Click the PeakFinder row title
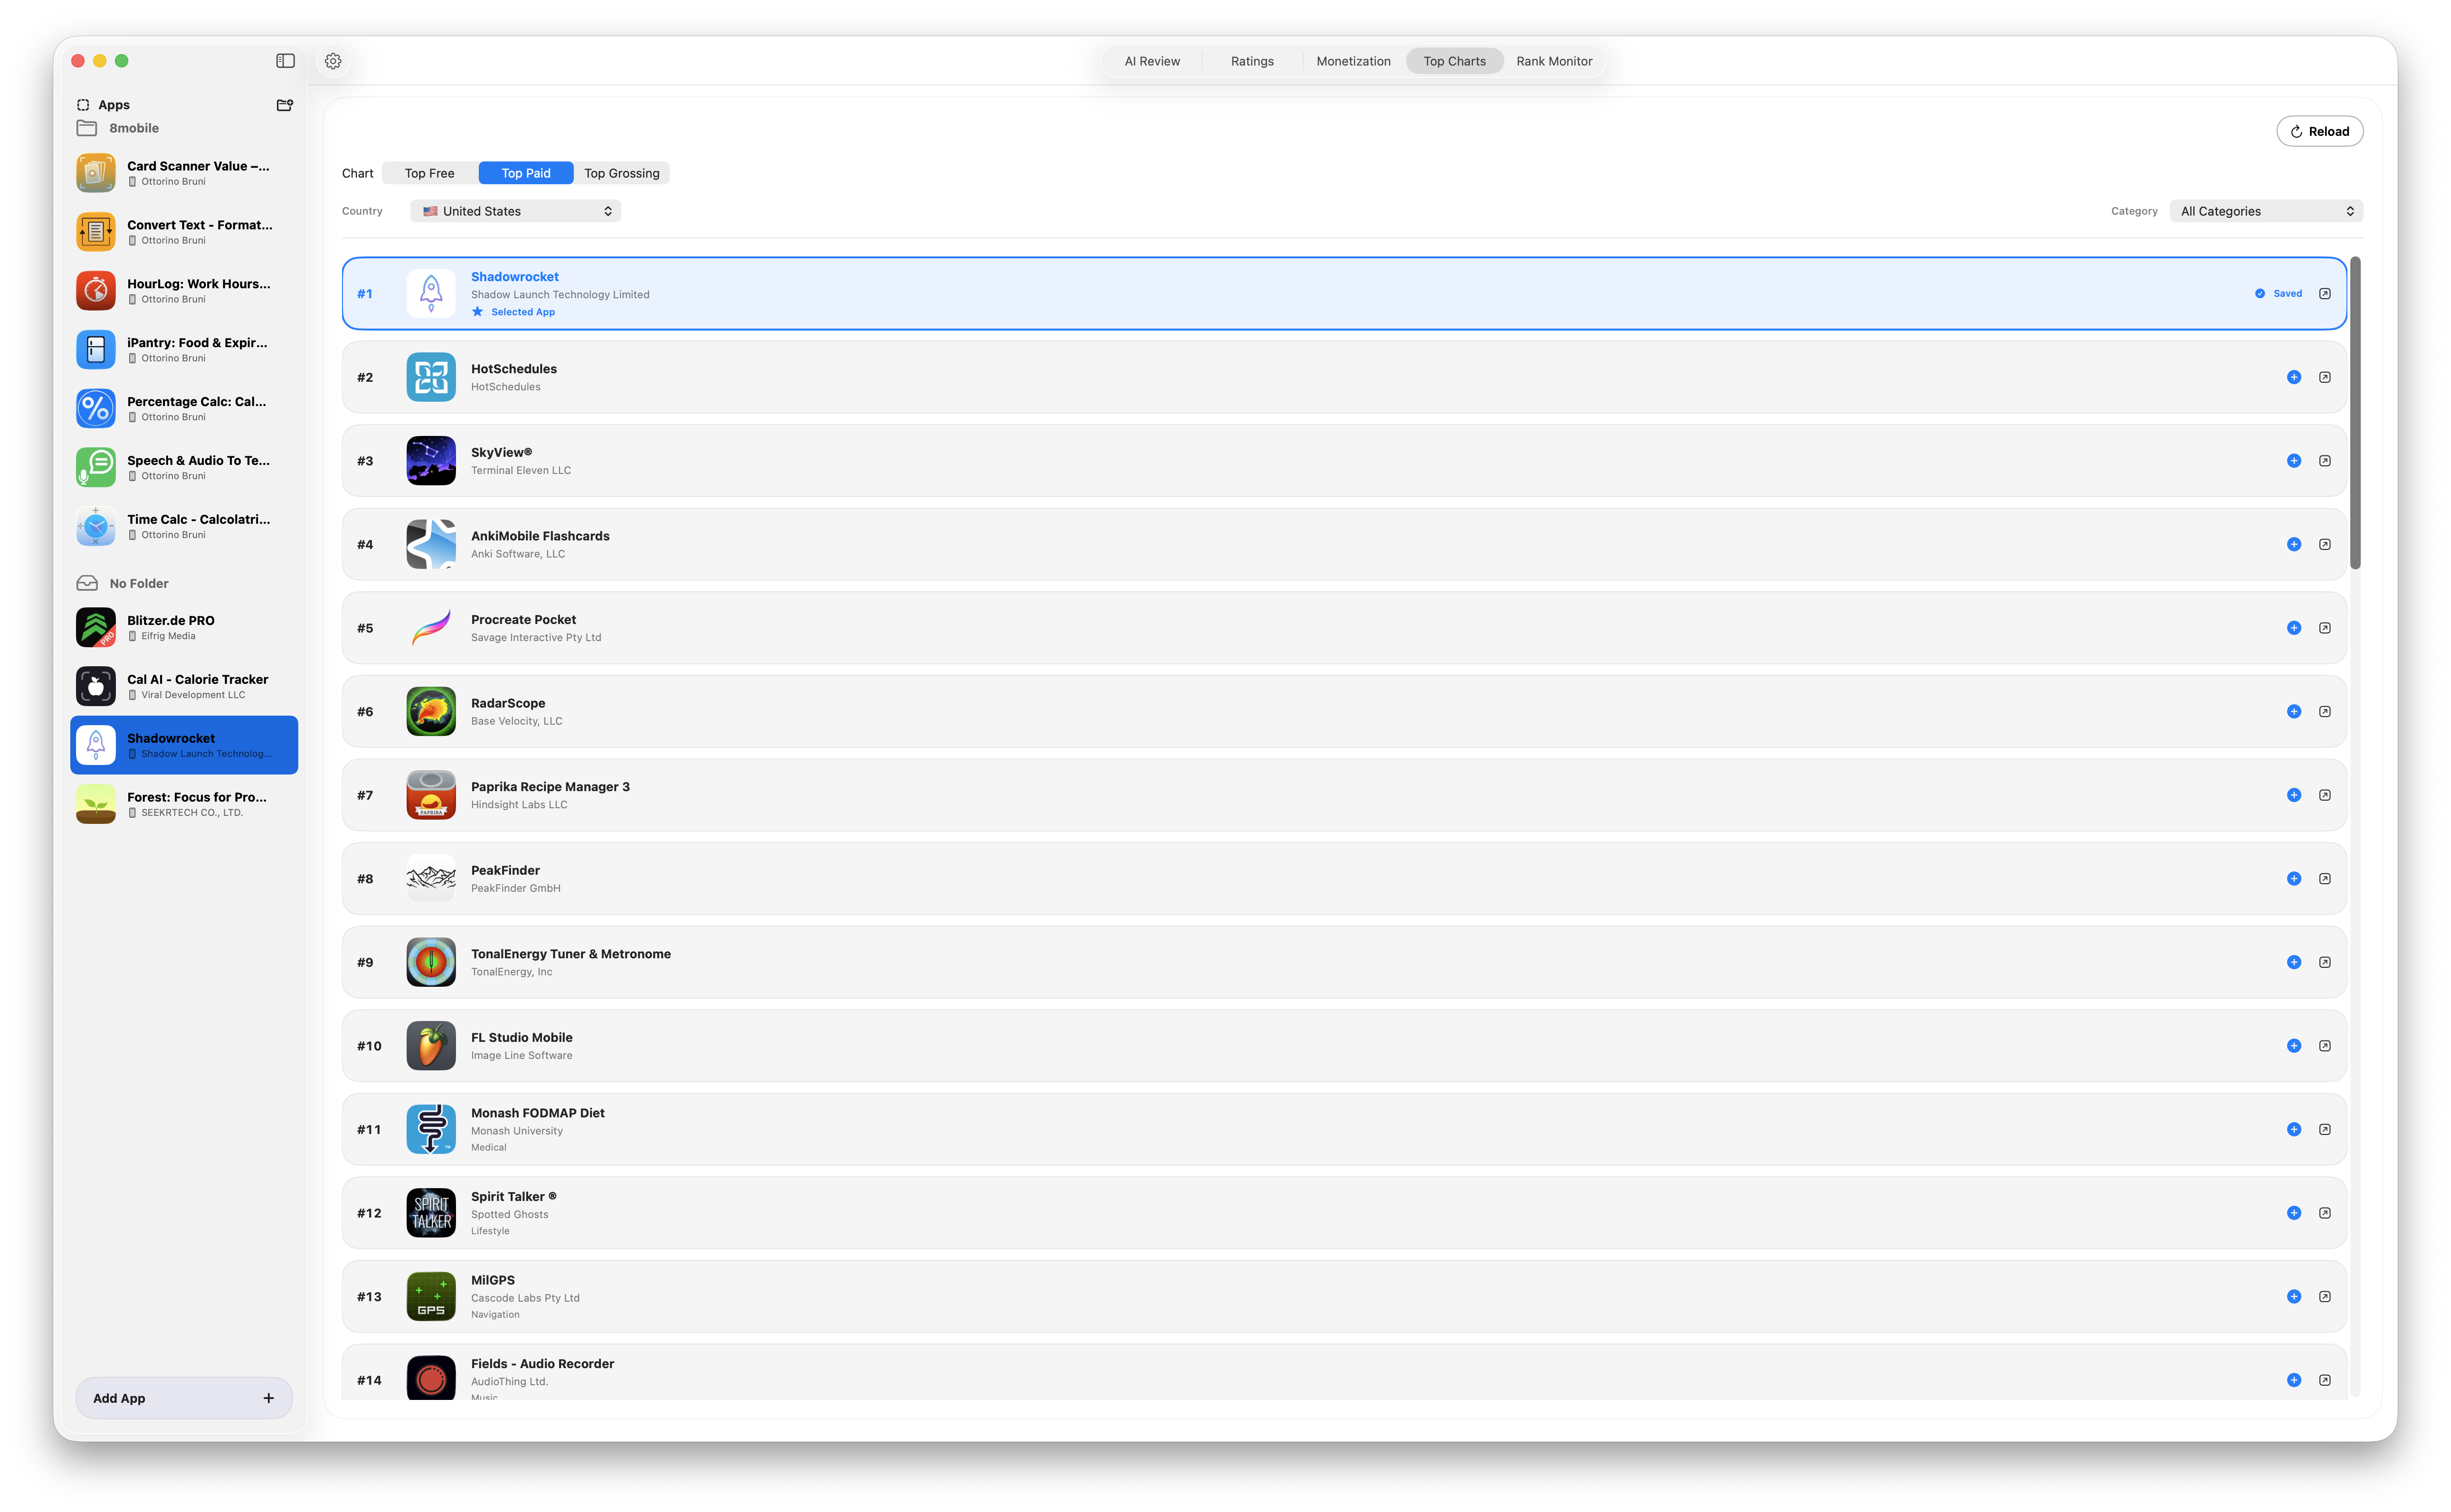Screen dimensions: 2451x1512 505,870
